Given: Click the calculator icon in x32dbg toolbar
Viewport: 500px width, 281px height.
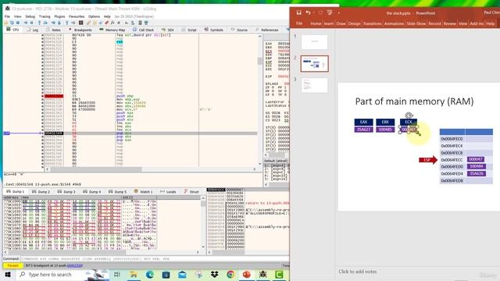Looking at the screenshot, I should [140, 23].
